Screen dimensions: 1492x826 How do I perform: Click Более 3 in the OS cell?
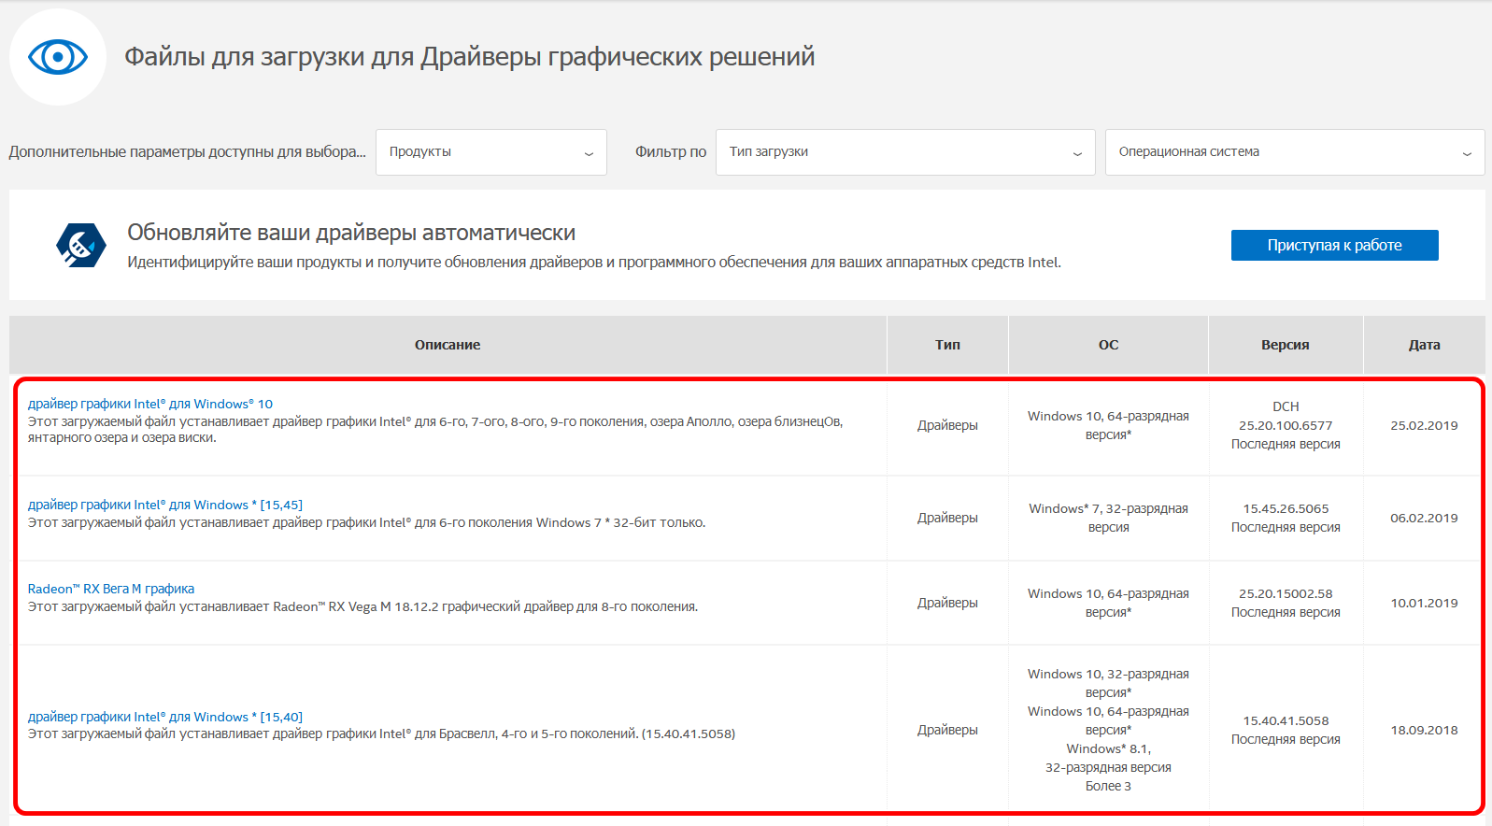click(x=1108, y=786)
